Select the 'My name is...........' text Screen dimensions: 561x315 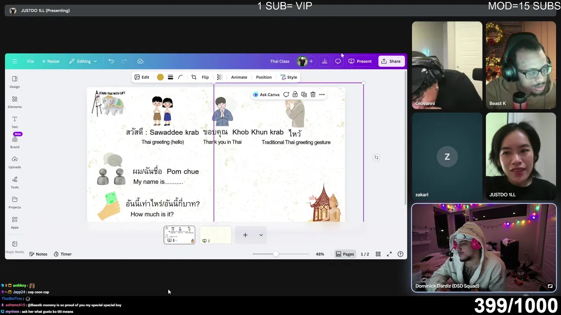tap(158, 182)
